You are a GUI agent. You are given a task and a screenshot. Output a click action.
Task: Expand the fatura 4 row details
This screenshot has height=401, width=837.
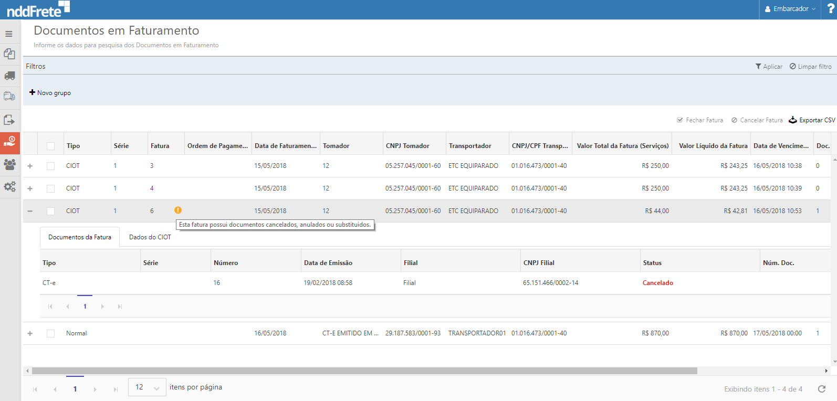click(30, 188)
